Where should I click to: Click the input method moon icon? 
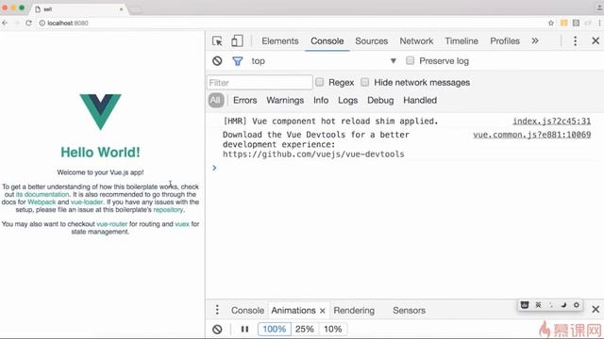tap(563, 305)
